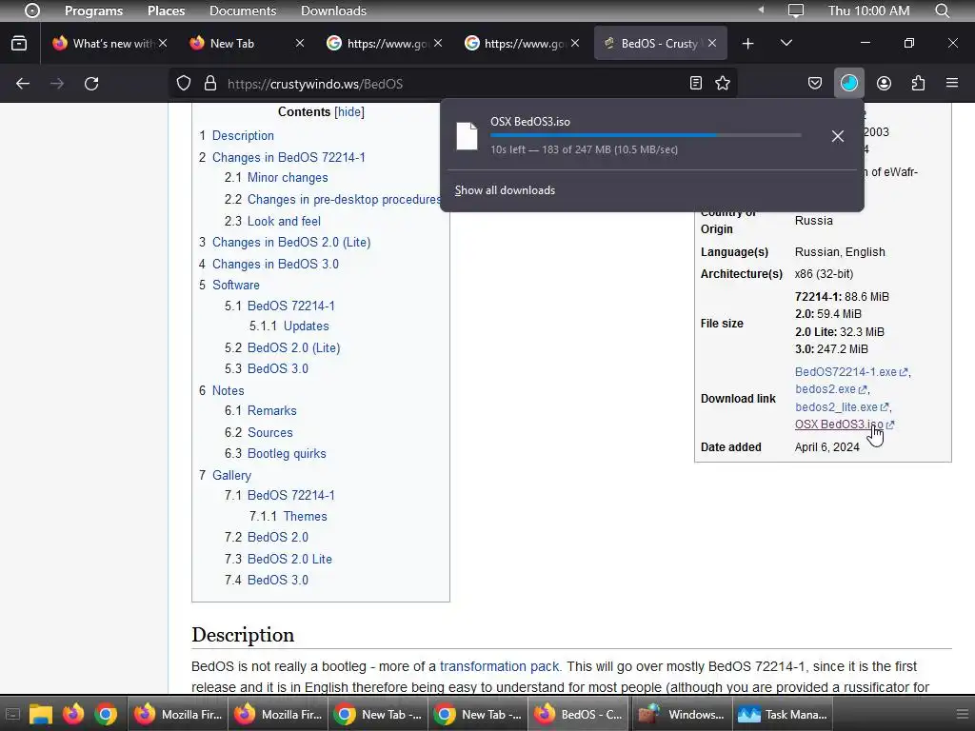
Task: Download bedos2_lite.exe link
Action: point(836,407)
